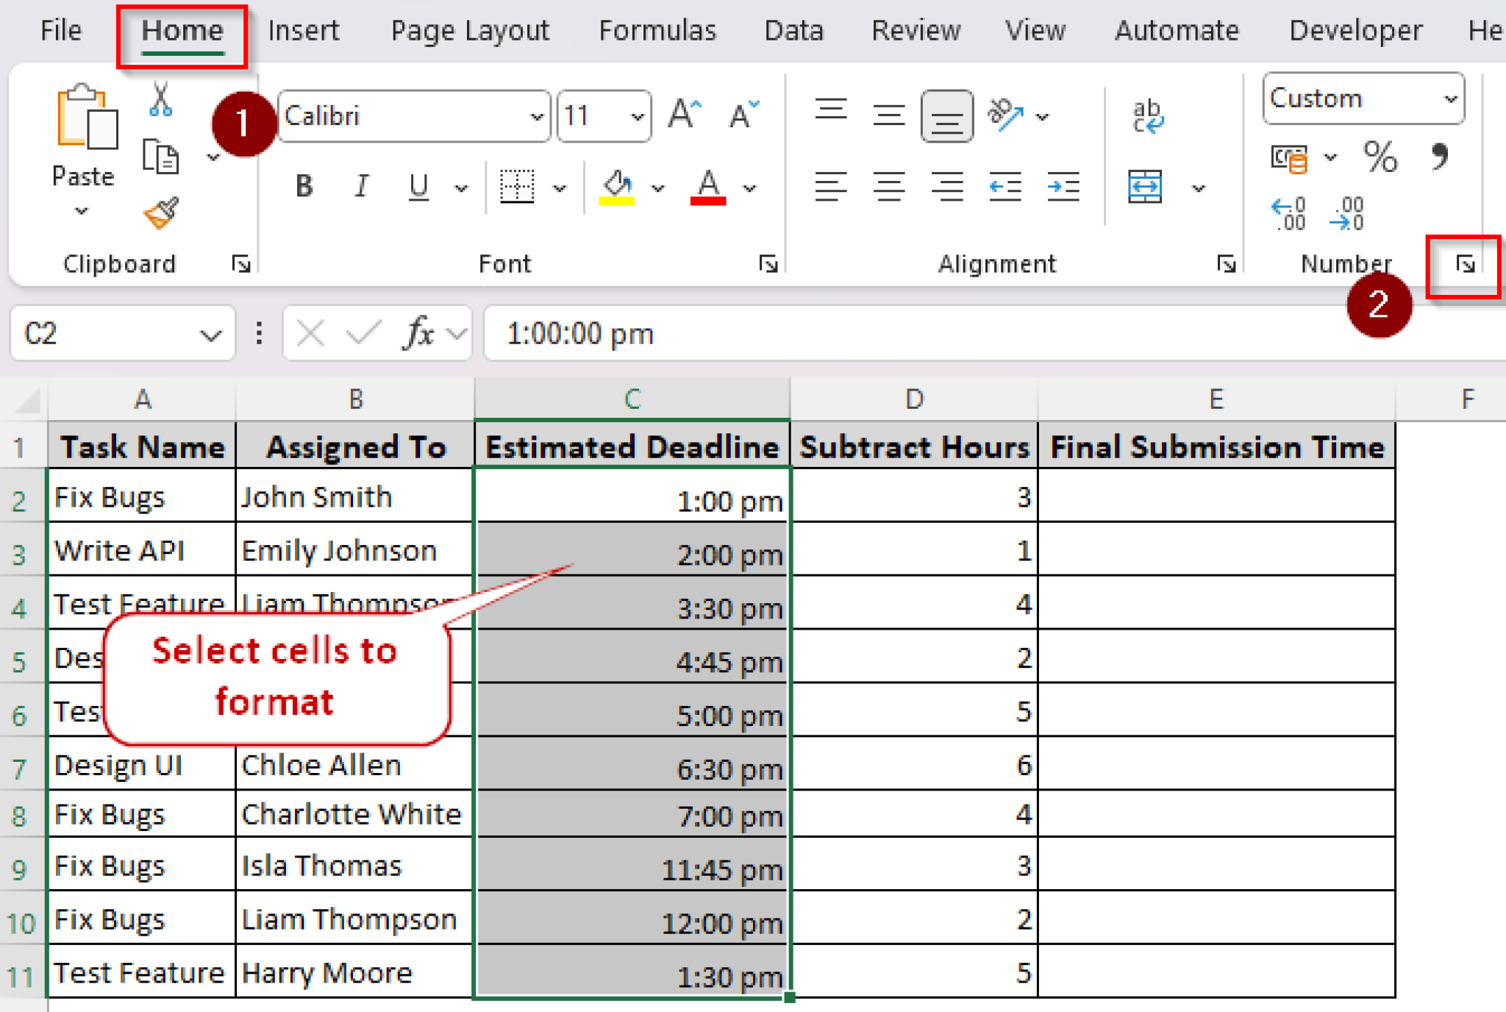Viewport: 1506px width, 1012px height.
Task: Expand the border styles dropdown
Action: pyautogui.click(x=560, y=188)
